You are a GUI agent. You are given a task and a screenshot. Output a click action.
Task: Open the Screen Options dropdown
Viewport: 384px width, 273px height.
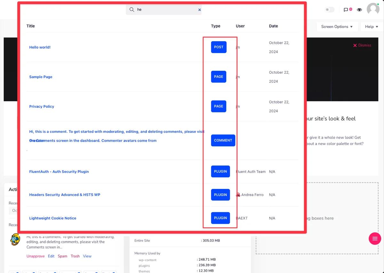(x=337, y=27)
